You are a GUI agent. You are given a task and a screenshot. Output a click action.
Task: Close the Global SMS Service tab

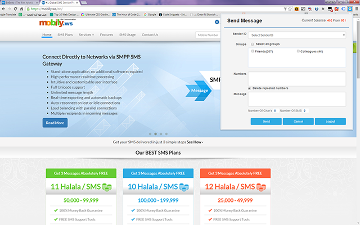click(x=77, y=3)
